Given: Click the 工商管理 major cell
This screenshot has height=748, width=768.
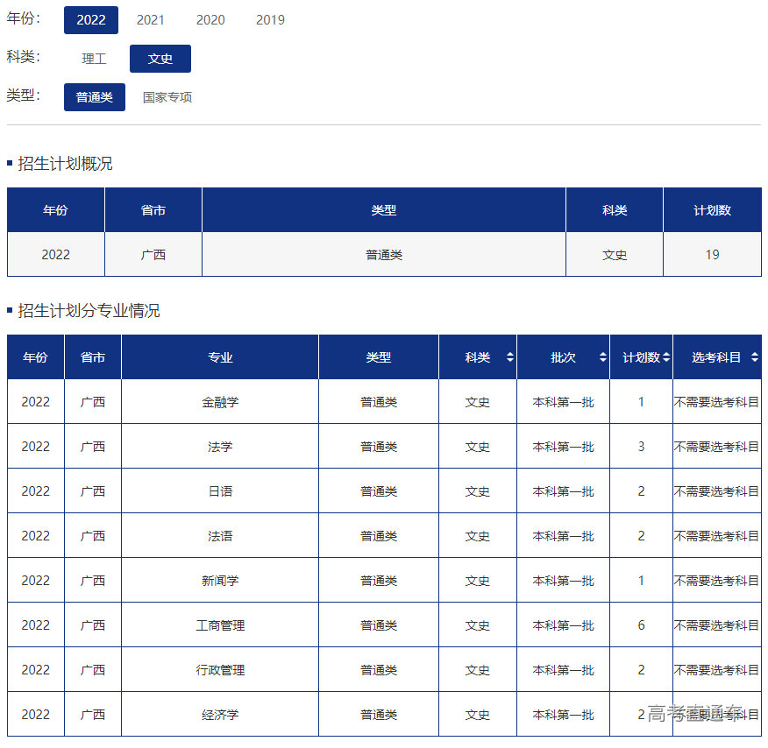Looking at the screenshot, I should pos(220,625).
